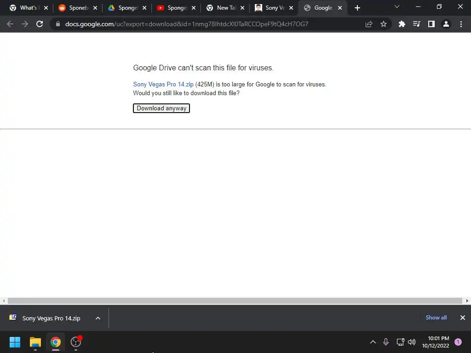Viewport: 471px width, 353px height.
Task: Click the horizontal scrollbar thumb
Action: coord(235,301)
